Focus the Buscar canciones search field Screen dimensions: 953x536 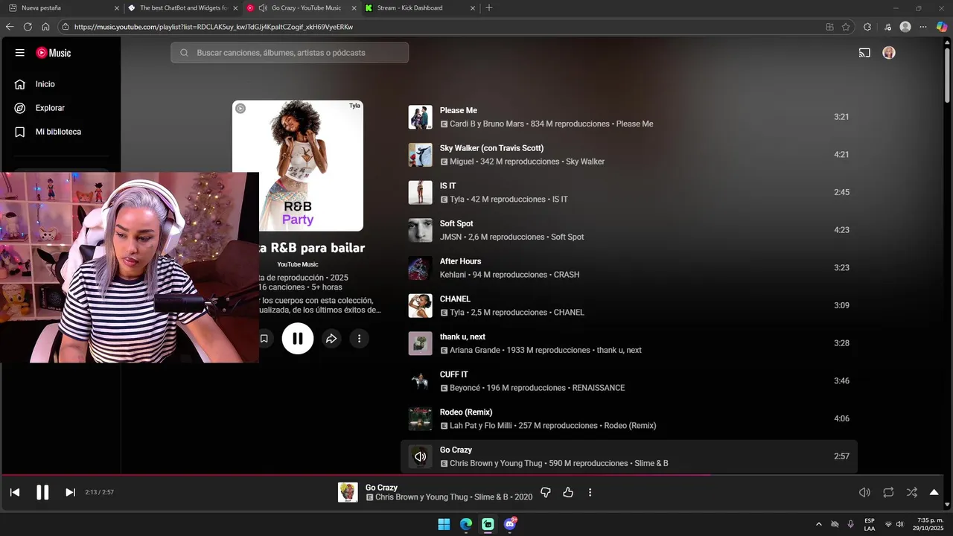click(x=290, y=53)
